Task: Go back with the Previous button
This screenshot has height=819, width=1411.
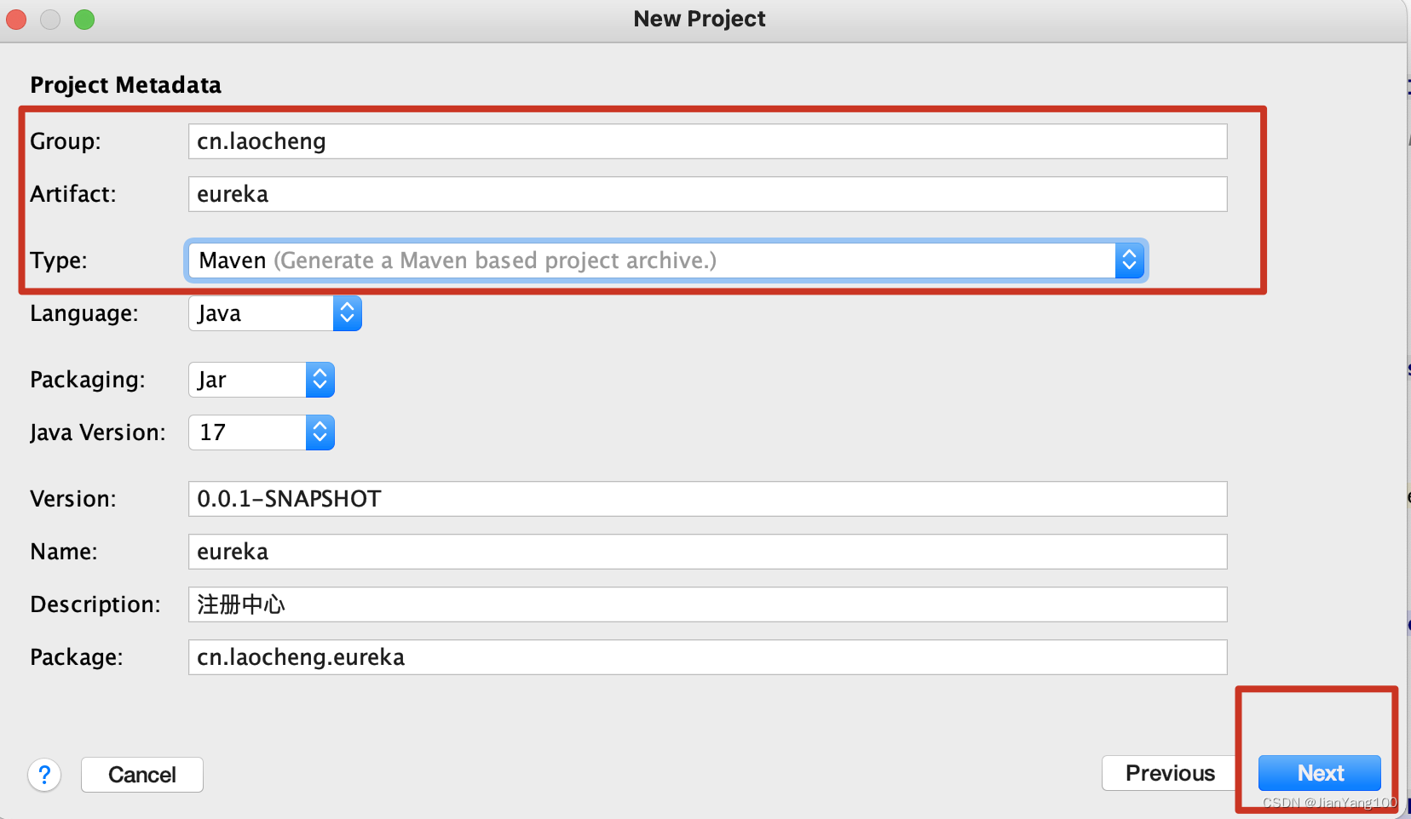Action: [1170, 773]
